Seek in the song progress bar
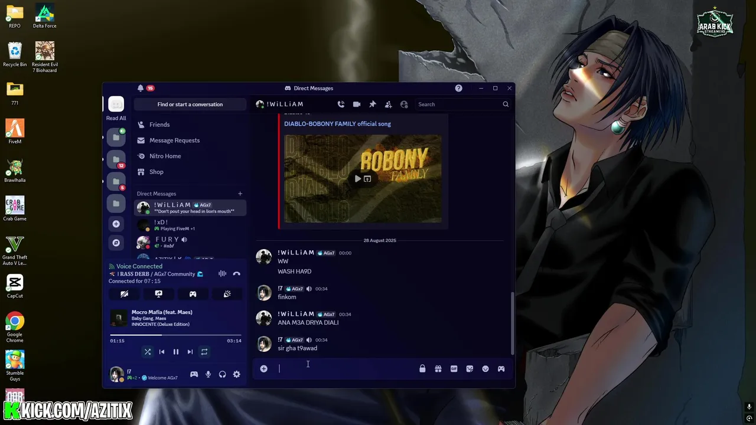Image resolution: width=756 pixels, height=425 pixels. [175, 335]
